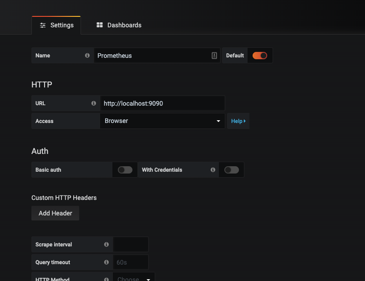Turn on With Credentials switch

231,170
